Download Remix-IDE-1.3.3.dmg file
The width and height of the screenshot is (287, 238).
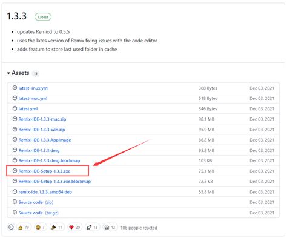tap(39, 151)
